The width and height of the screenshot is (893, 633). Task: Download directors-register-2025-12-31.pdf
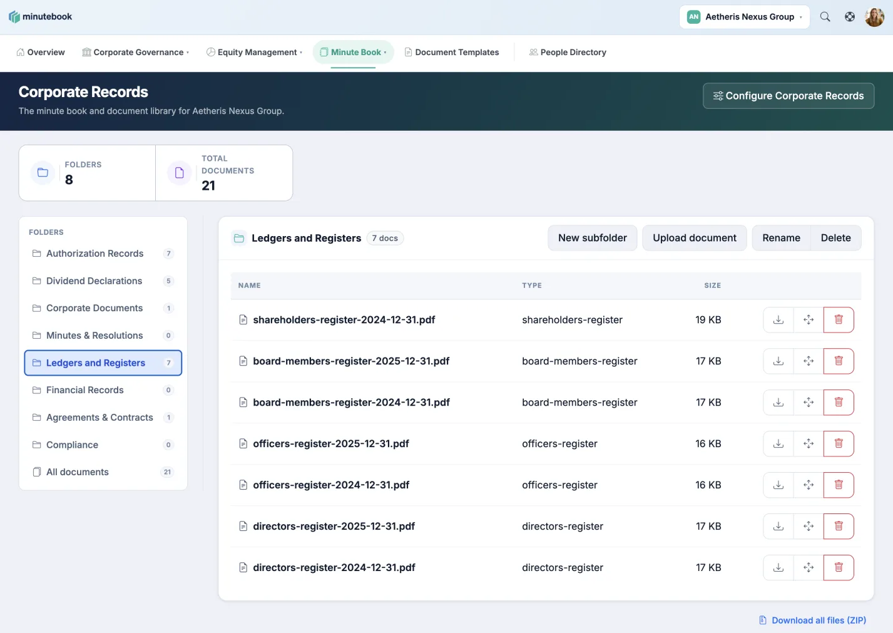[778, 527]
